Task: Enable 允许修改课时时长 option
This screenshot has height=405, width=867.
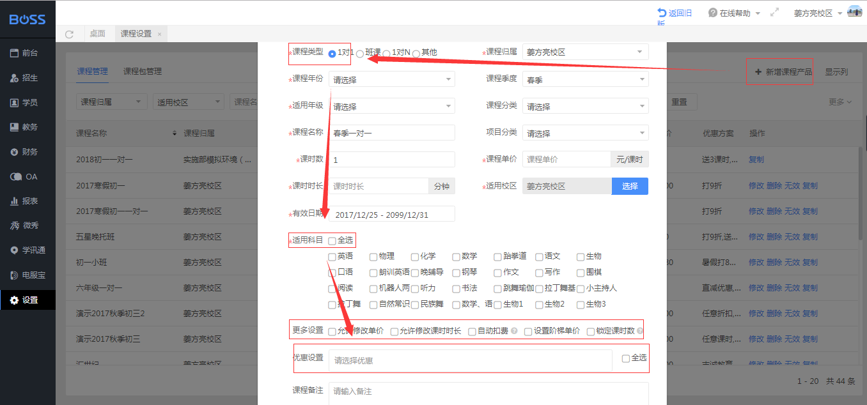Action: tap(394, 332)
